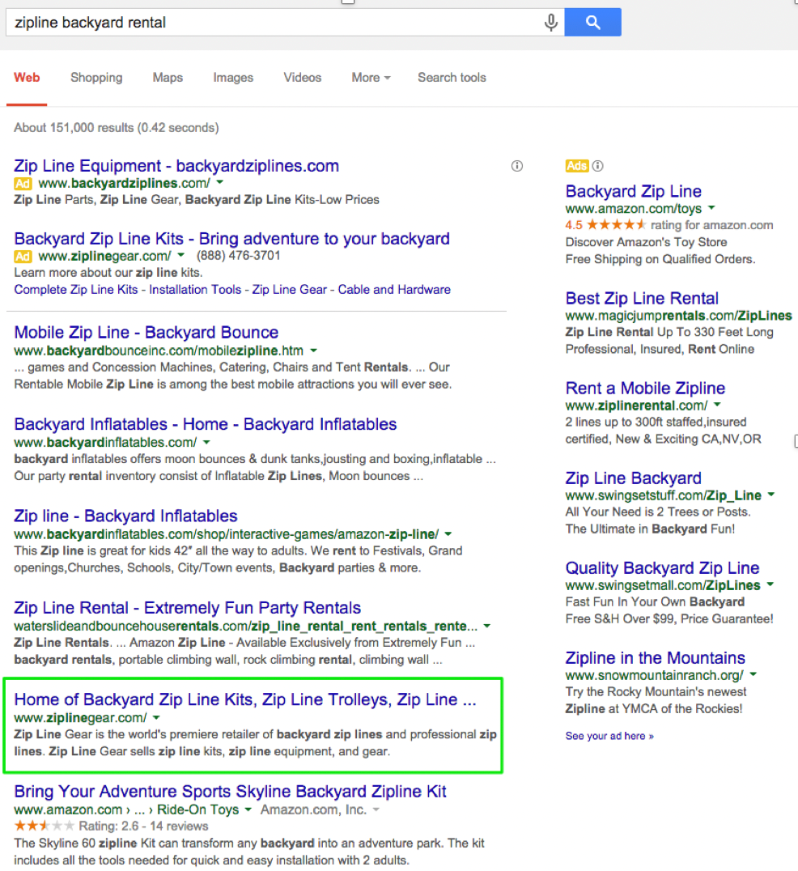This screenshot has width=798, height=871.
Task: Open 'Backyard Zip Line' Amazon ad
Action: click(x=634, y=191)
